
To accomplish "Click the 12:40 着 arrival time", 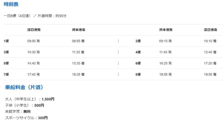I will 210,52.
